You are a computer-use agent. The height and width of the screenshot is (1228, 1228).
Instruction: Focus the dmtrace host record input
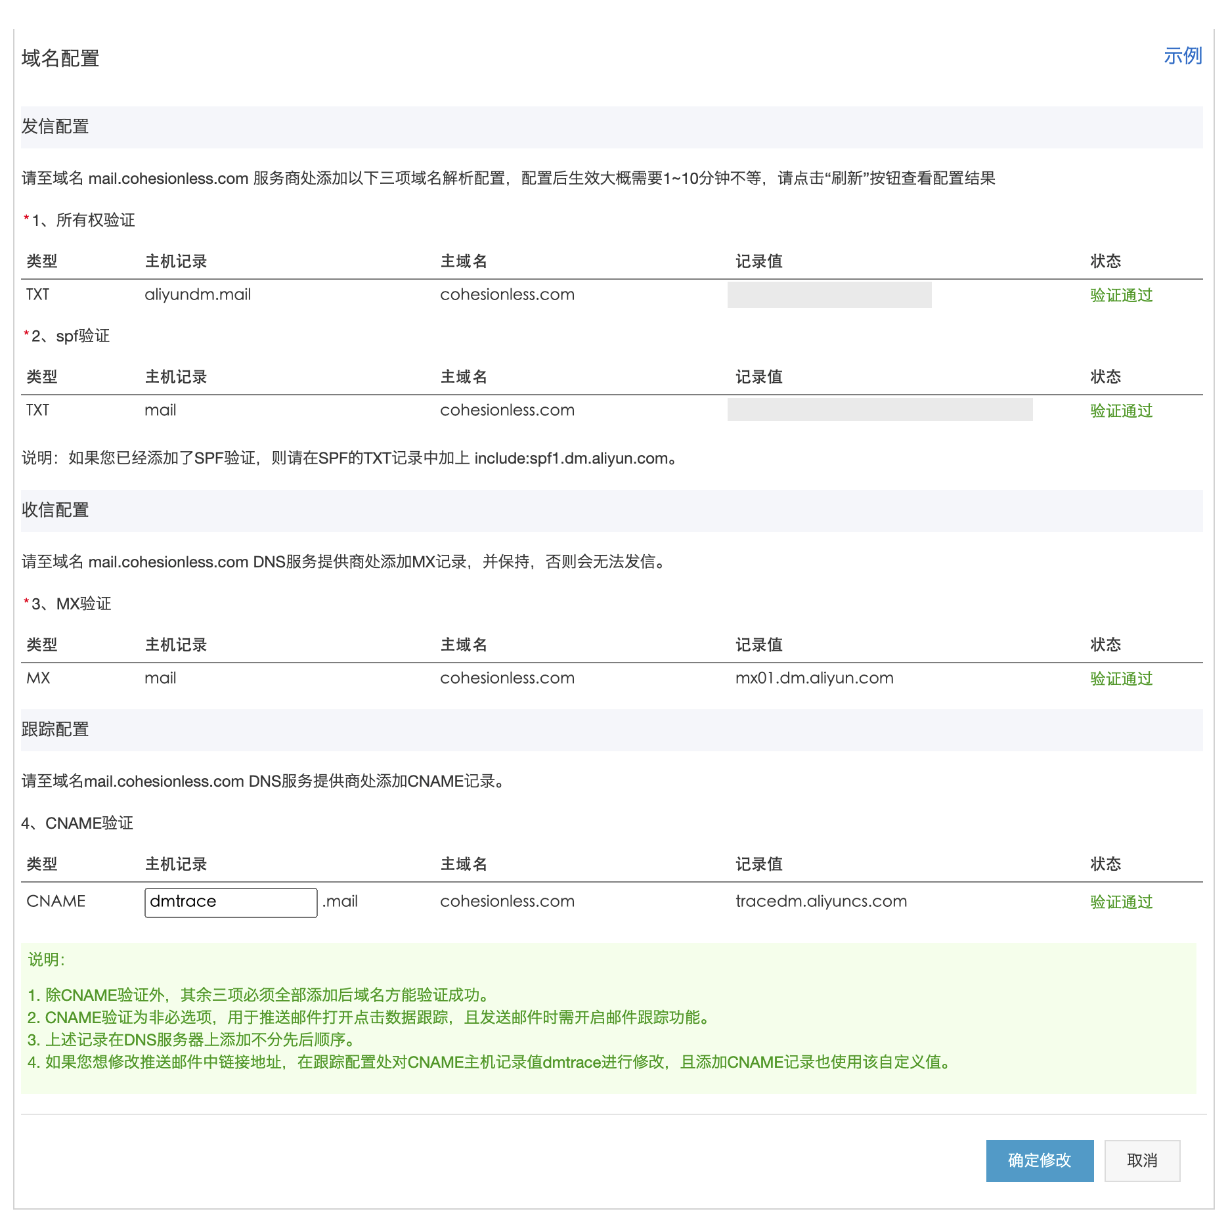[230, 902]
